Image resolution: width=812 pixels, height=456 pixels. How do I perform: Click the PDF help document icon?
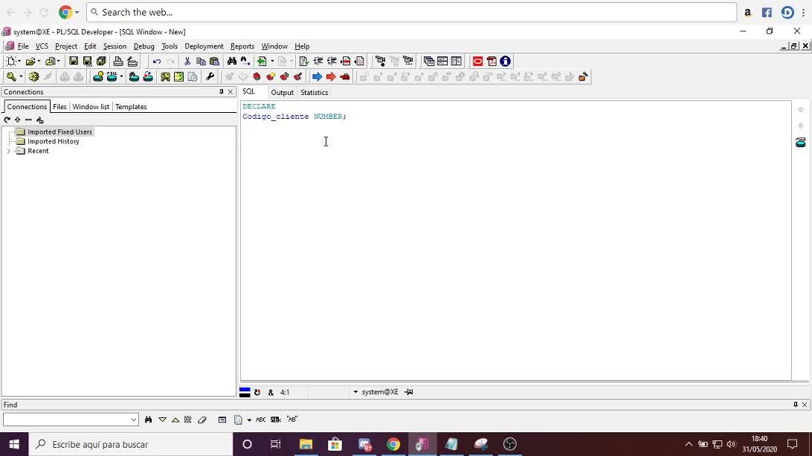tap(492, 62)
